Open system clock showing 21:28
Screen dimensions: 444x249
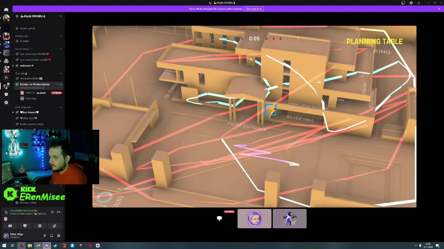[428, 246]
